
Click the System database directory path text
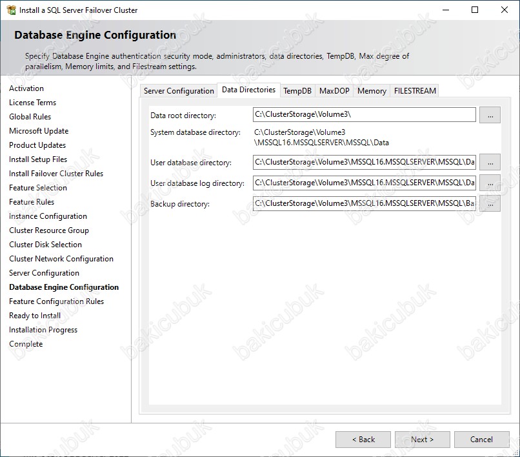321,137
